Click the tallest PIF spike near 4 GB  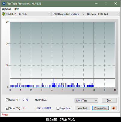pos(54,83)
